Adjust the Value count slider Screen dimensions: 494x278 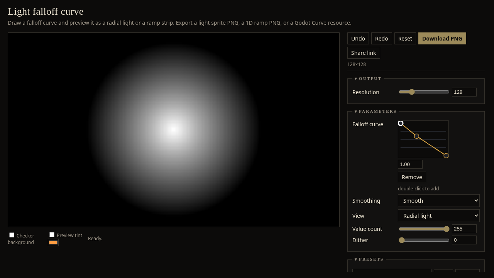point(424,229)
